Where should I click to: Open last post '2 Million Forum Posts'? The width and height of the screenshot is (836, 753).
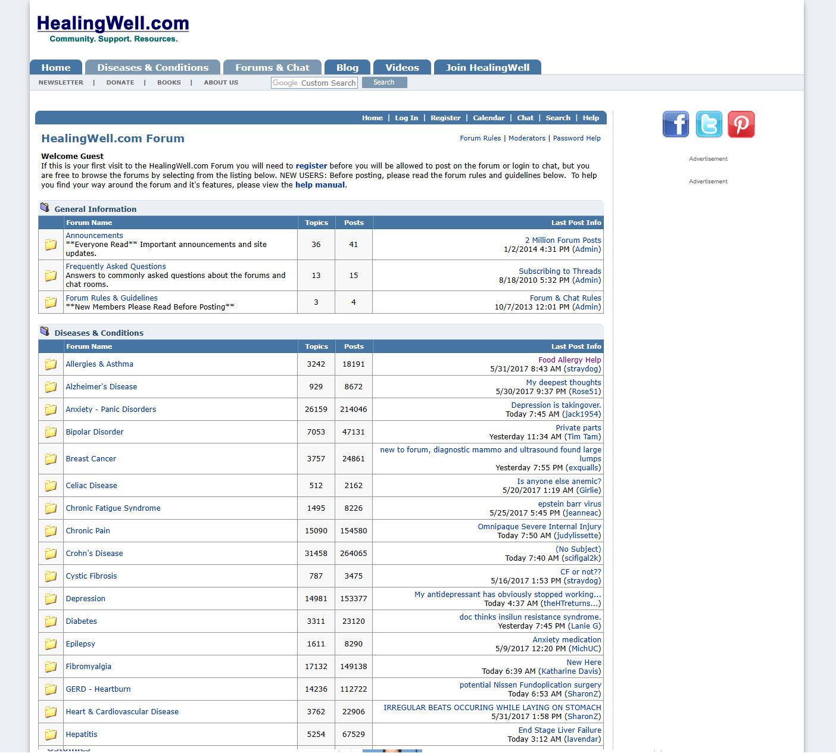563,240
